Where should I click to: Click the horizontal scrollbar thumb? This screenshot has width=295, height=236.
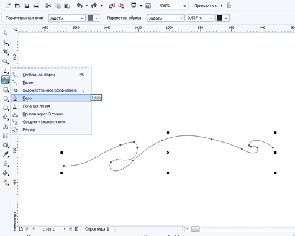(195, 229)
